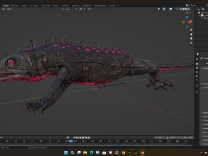Click the Zoom view magnifier icon
This screenshot has width=208, height=156.
click(x=191, y=30)
